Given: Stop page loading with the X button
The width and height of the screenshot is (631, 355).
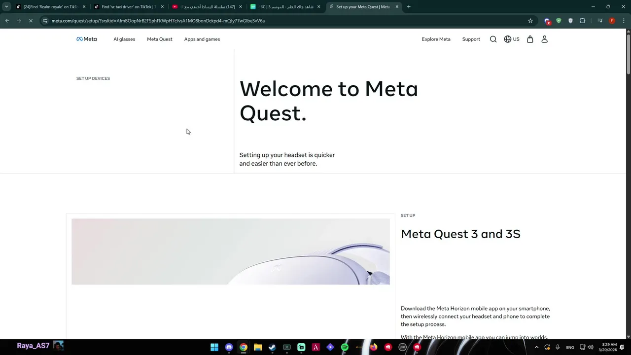Looking at the screenshot, I should (31, 21).
